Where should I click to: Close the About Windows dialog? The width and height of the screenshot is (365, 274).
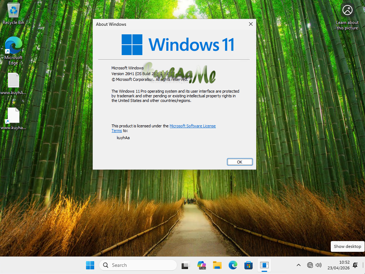click(251, 24)
